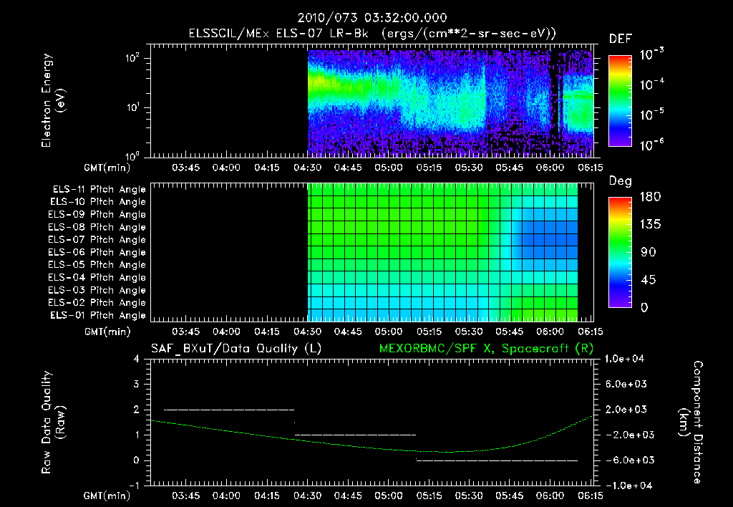Image resolution: width=733 pixels, height=507 pixels.
Task: Select the ELS-01 Pitch Angle row label
Action: (x=98, y=315)
